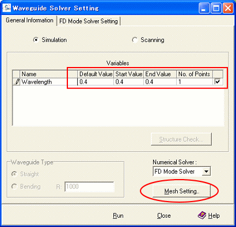The image size is (236, 227).
Task: Click the Default Value column header
Action: (x=96, y=74)
